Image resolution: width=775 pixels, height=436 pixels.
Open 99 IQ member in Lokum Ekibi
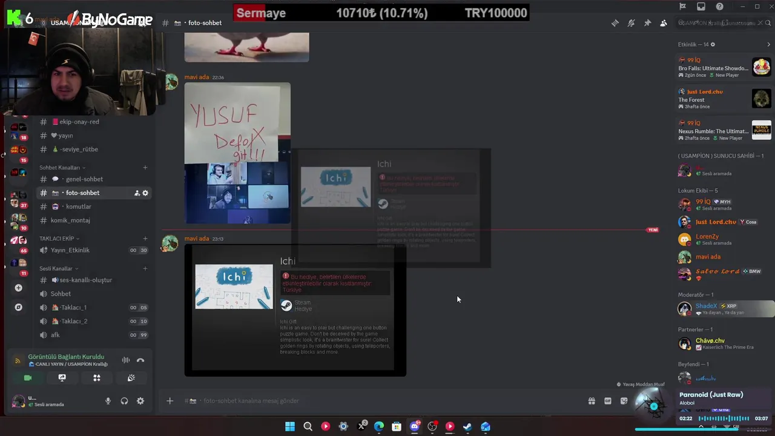(724, 204)
